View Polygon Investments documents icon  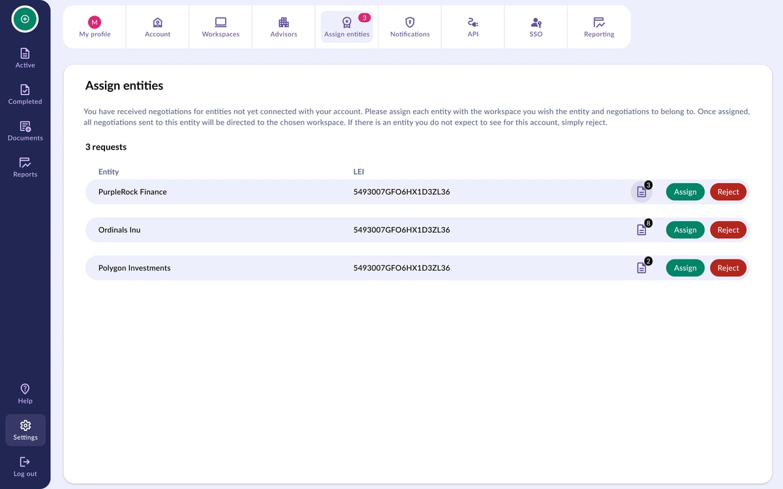pos(641,268)
